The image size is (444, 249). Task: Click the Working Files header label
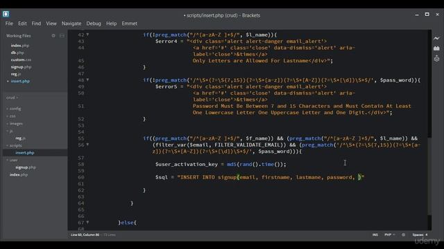point(19,36)
